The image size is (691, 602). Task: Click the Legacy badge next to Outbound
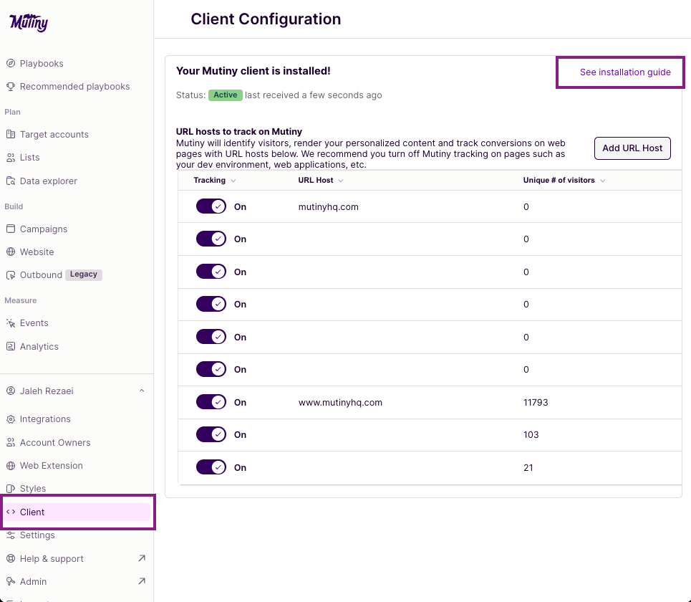pyautogui.click(x=84, y=274)
